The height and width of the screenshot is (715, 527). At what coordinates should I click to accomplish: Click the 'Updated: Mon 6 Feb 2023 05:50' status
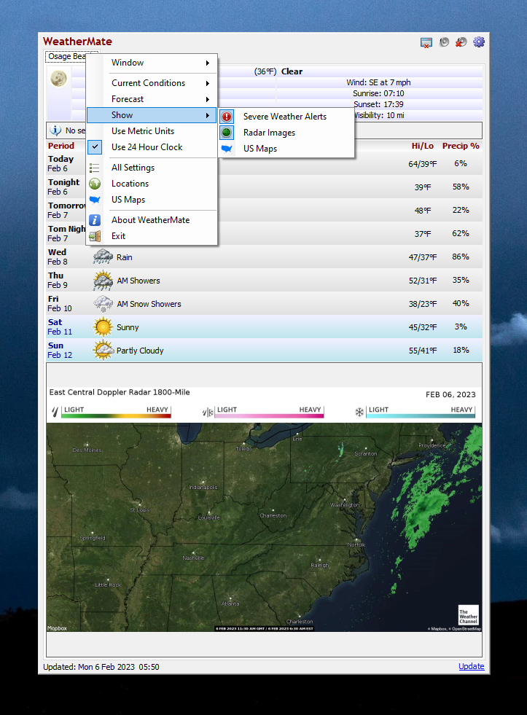[101, 667]
